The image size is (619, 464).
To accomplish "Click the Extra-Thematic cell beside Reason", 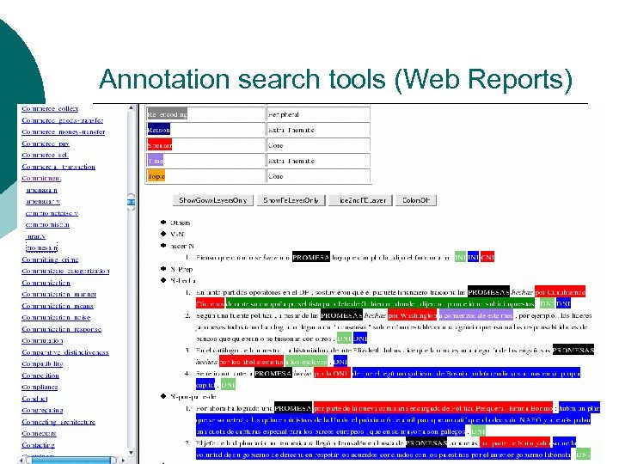I will click(x=319, y=130).
